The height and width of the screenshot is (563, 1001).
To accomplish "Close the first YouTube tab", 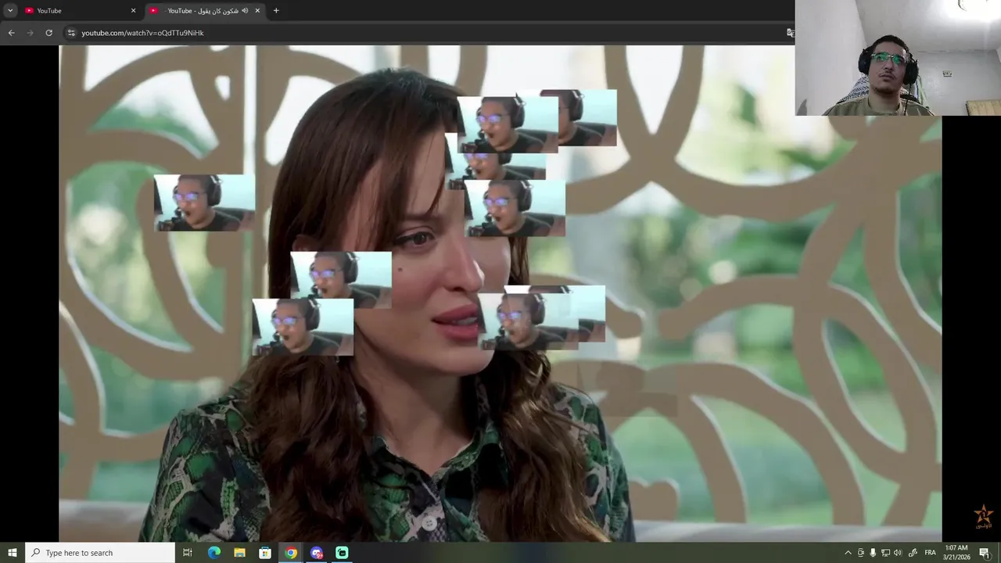I will point(133,10).
